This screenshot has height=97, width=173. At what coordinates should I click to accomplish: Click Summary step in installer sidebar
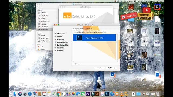click(x=60, y=51)
